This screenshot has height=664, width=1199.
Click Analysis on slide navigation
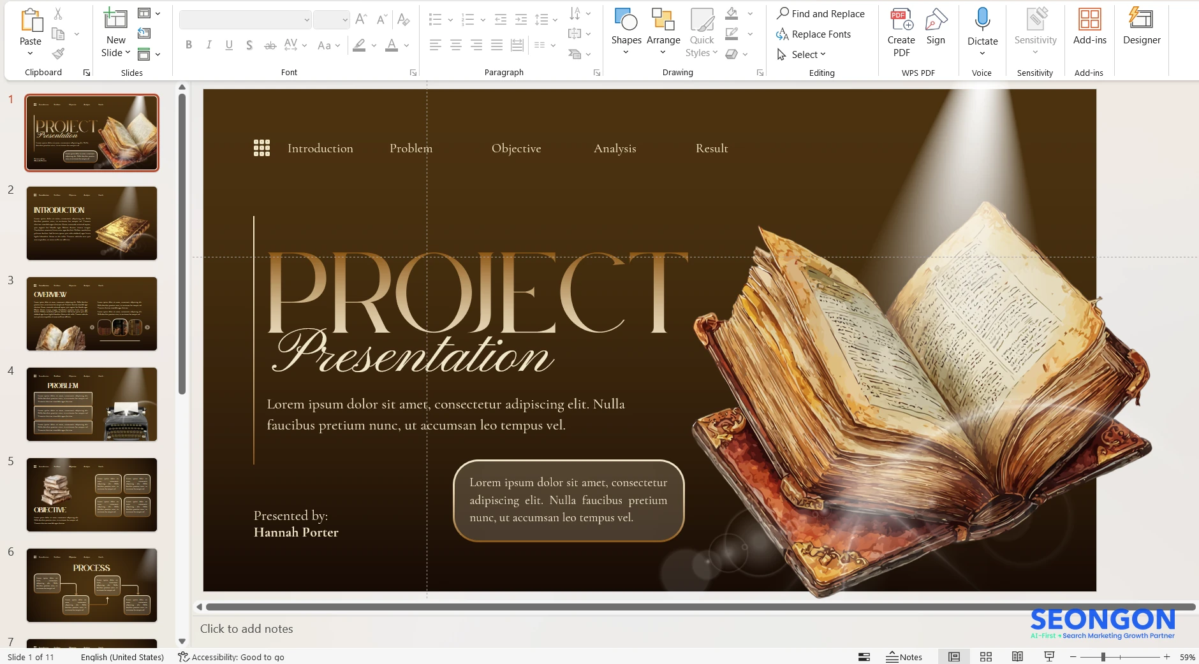tap(615, 148)
